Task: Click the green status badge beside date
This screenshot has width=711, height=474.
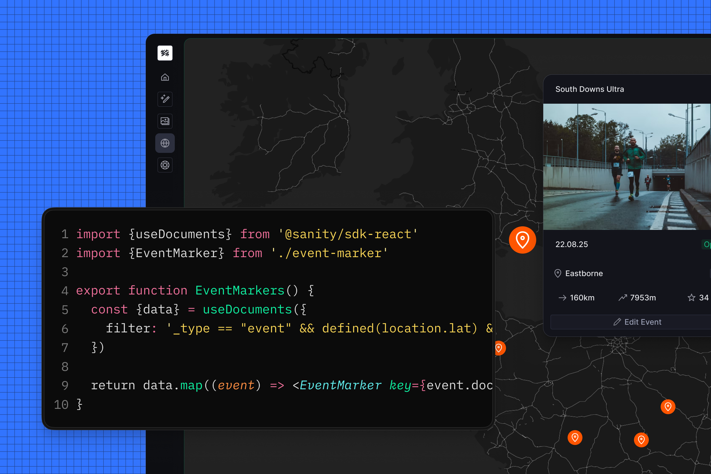Action: click(x=706, y=244)
